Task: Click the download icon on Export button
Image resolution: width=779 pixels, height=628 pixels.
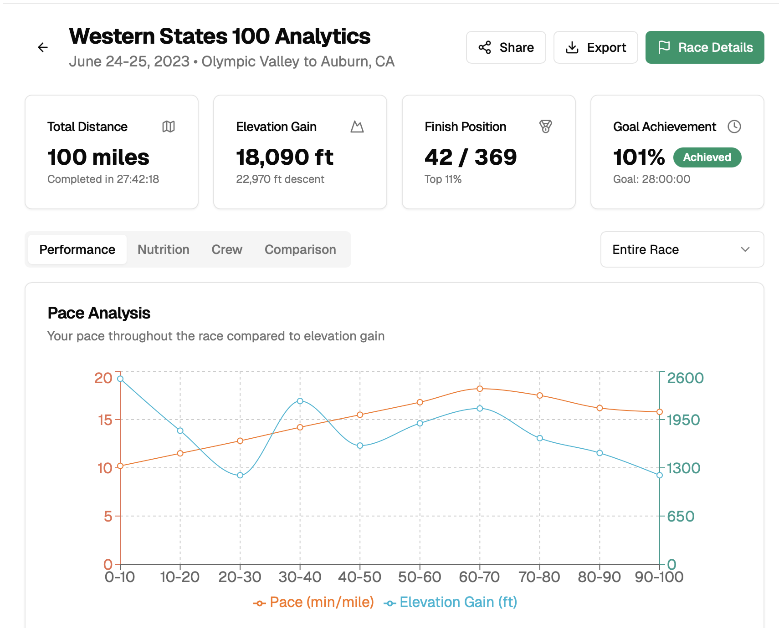Action: pos(573,47)
